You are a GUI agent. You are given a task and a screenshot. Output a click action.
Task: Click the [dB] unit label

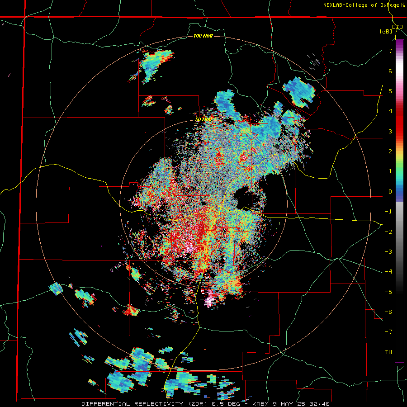(x=386, y=32)
